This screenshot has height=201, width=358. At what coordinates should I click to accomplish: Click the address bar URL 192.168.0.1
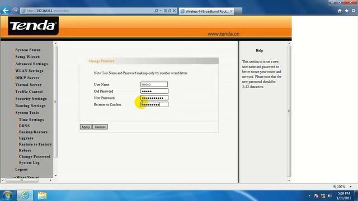pyautogui.click(x=44, y=11)
